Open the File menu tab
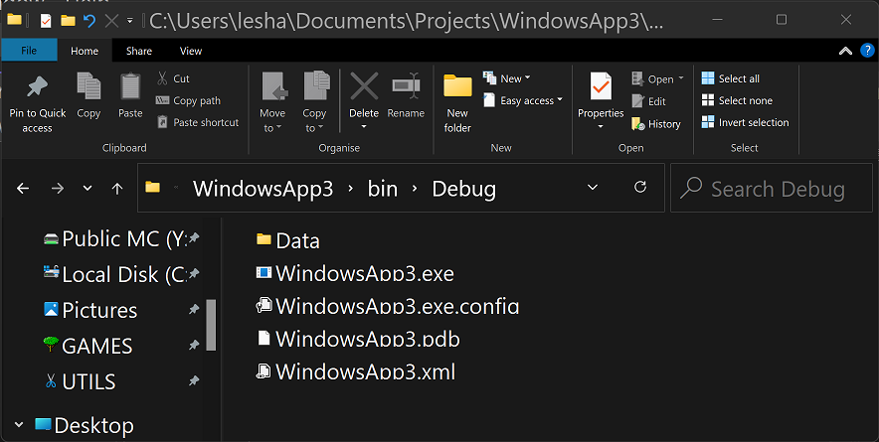Viewport: 879px width, 442px height. (29, 51)
